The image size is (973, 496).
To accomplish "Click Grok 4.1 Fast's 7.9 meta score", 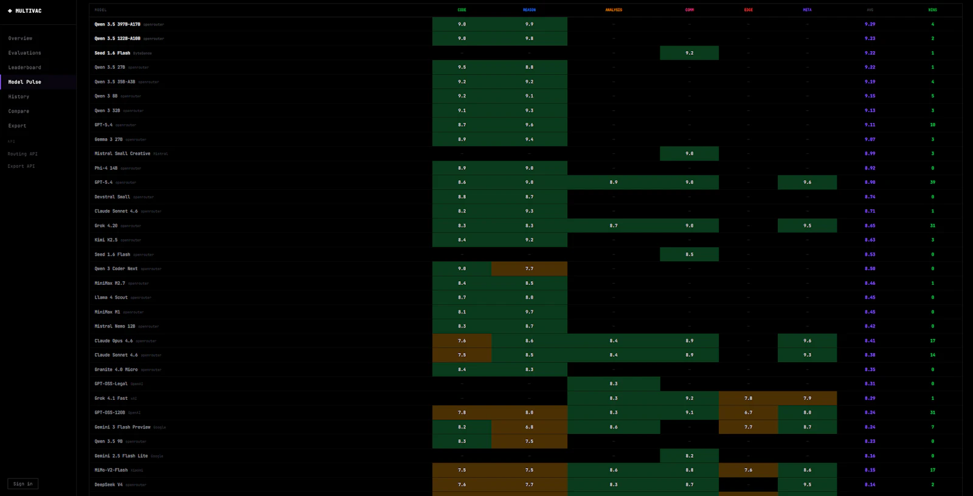I will click(x=807, y=398).
